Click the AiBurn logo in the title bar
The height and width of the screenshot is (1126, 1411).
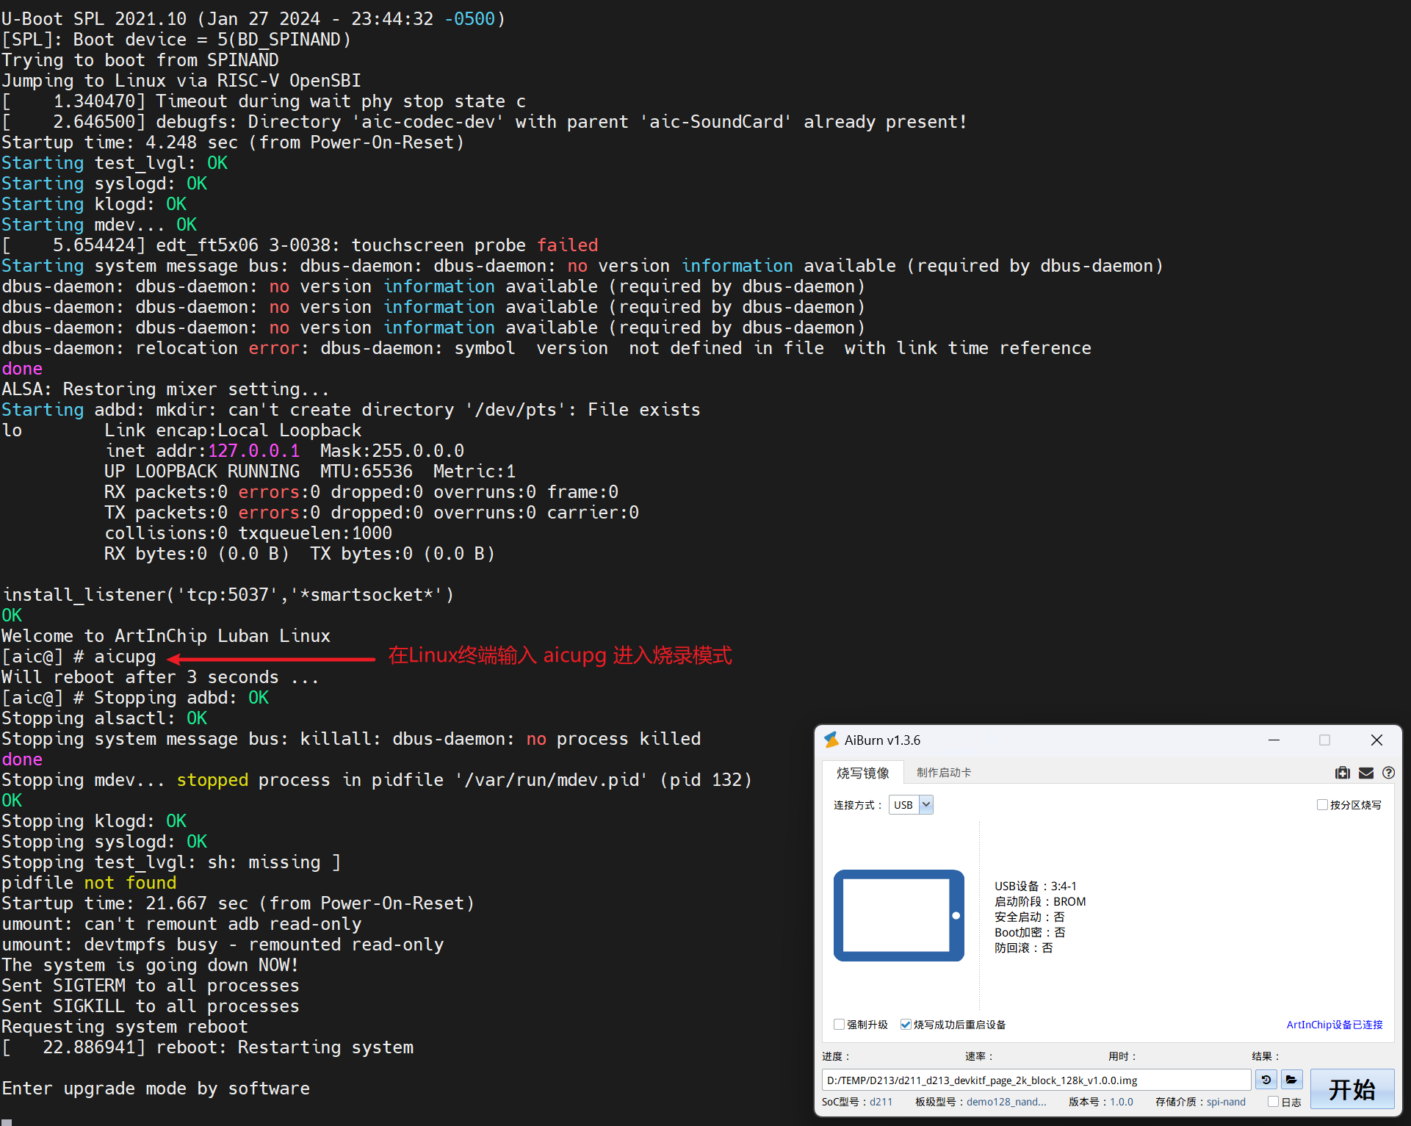click(831, 740)
